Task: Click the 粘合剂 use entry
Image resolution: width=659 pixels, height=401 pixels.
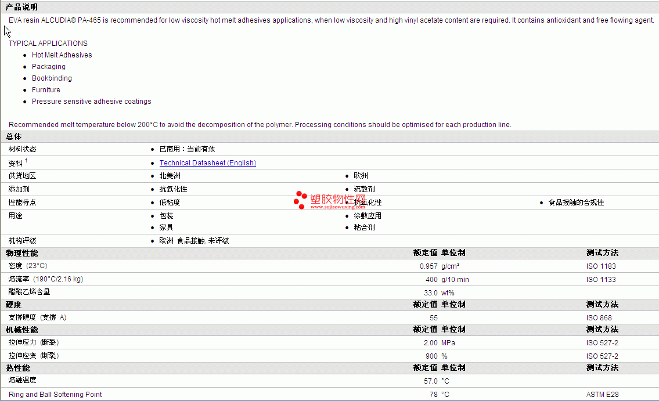Action: (365, 227)
